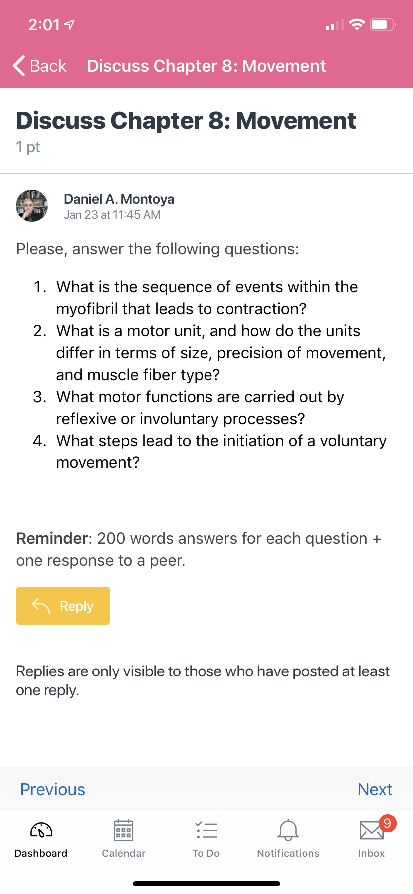
Task: Tap the Back chevron arrow icon
Action: 19,66
